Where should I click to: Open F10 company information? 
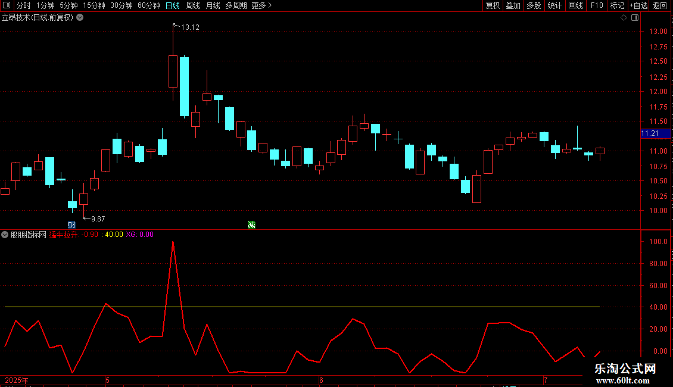597,5
